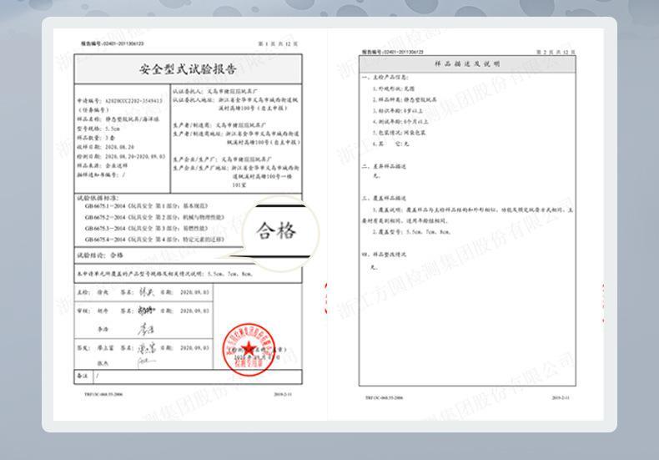This screenshot has height=460, width=659.
Task: Click the second page's report number header
Action: [x=393, y=52]
